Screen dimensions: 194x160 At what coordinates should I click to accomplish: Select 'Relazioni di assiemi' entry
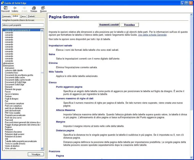click(13, 136)
